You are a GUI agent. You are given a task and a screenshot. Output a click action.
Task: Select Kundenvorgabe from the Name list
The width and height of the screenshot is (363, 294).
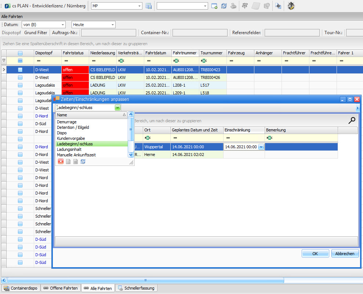71,138
